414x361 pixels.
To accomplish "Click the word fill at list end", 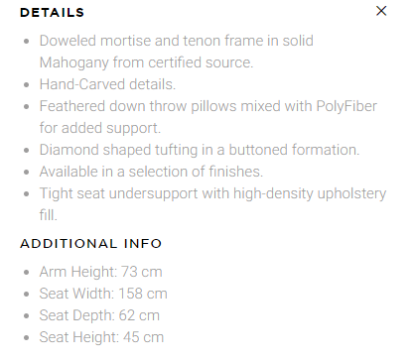I will point(49,215).
